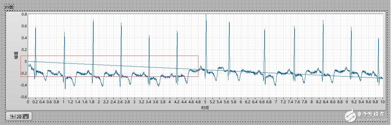The image size is (391, 125).
Task: Click the -0.6 y-axis minimum value
Action: [24, 97]
